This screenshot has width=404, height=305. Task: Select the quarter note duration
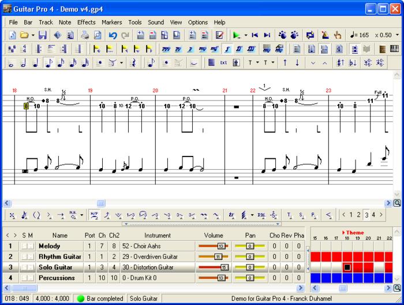click(36, 62)
